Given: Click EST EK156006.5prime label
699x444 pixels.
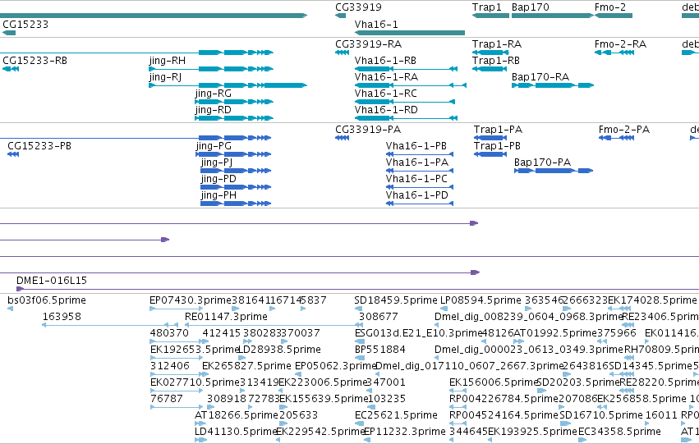Looking at the screenshot, I should click(x=494, y=382).
